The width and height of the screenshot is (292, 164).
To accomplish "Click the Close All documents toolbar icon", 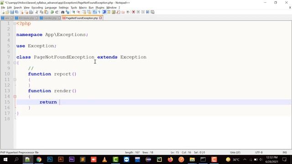I will [26, 12].
